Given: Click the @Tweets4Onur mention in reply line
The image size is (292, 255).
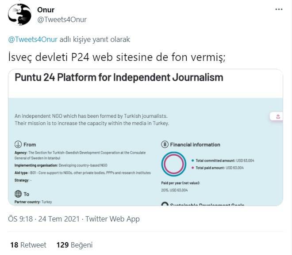Looking at the screenshot, I should pyautogui.click(x=33, y=39).
